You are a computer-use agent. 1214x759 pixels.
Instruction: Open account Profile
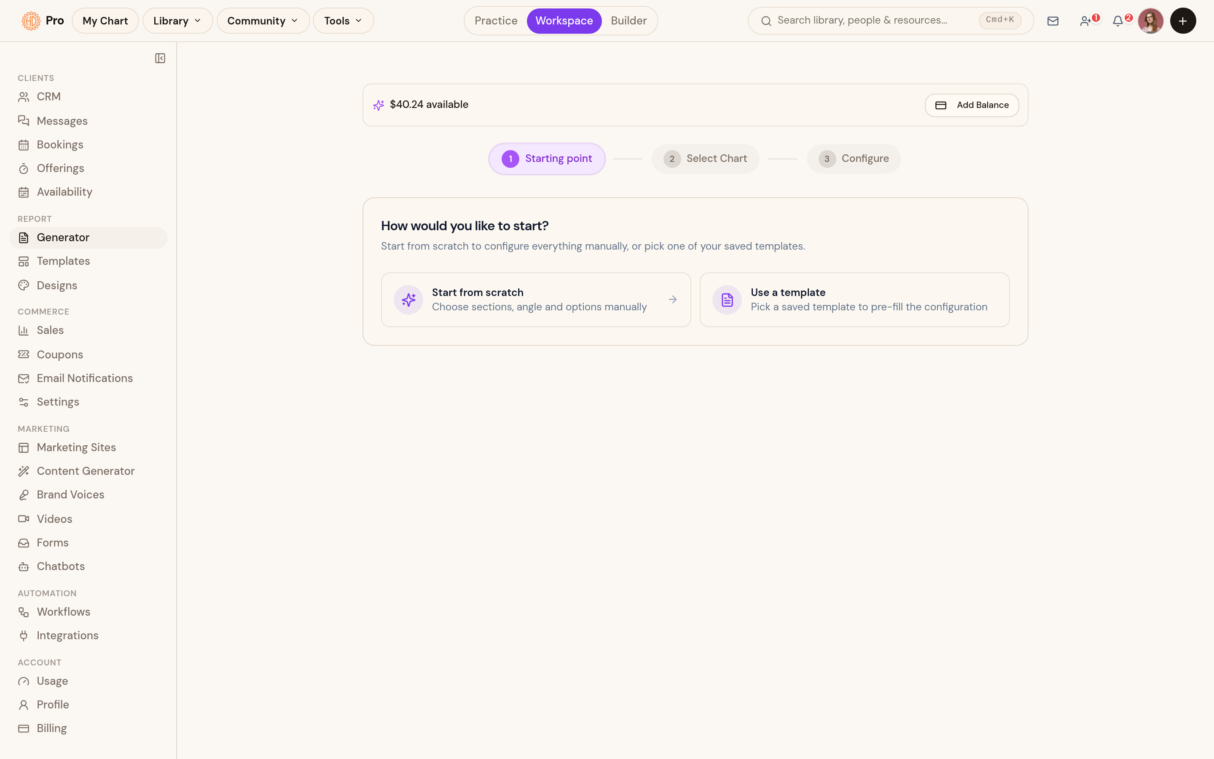pos(88,705)
